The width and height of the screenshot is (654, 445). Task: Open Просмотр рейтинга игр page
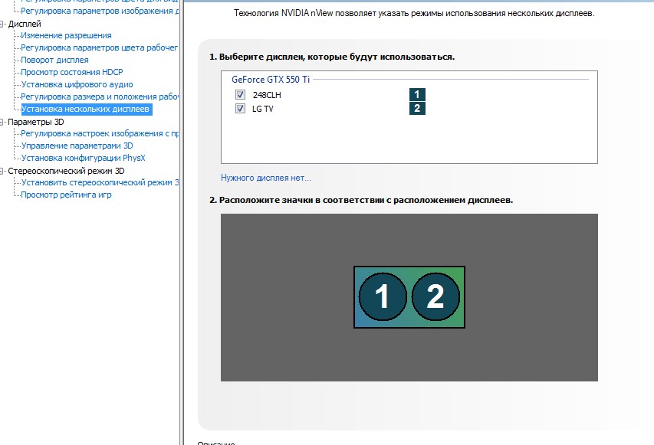click(66, 195)
